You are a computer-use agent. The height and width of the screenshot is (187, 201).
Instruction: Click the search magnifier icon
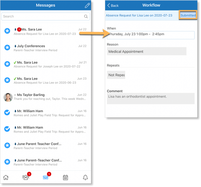tap(86, 16)
